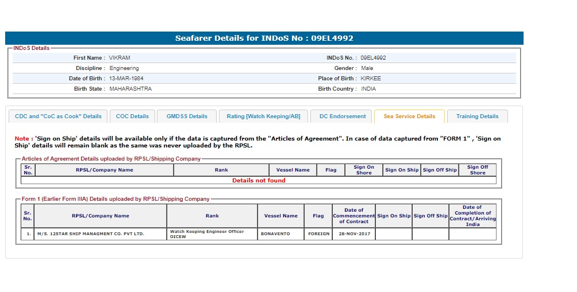Open the Rating [Watch Keeping/AB] tab
The height and width of the screenshot is (292, 577).
[x=263, y=116]
